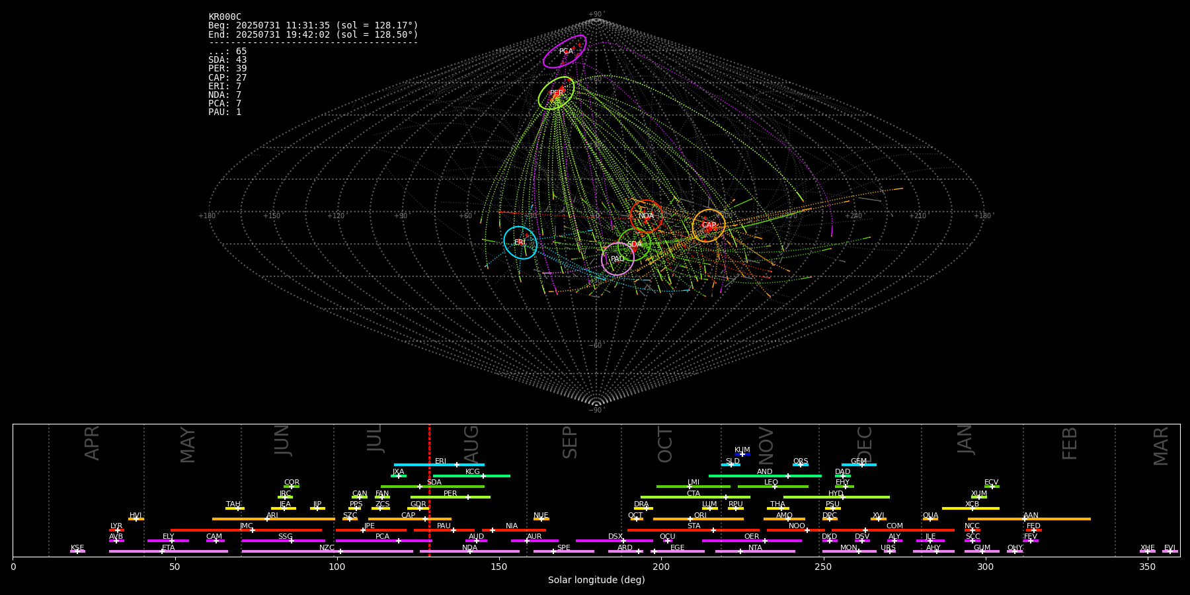Click the KSE shower label in timeline

77,548
